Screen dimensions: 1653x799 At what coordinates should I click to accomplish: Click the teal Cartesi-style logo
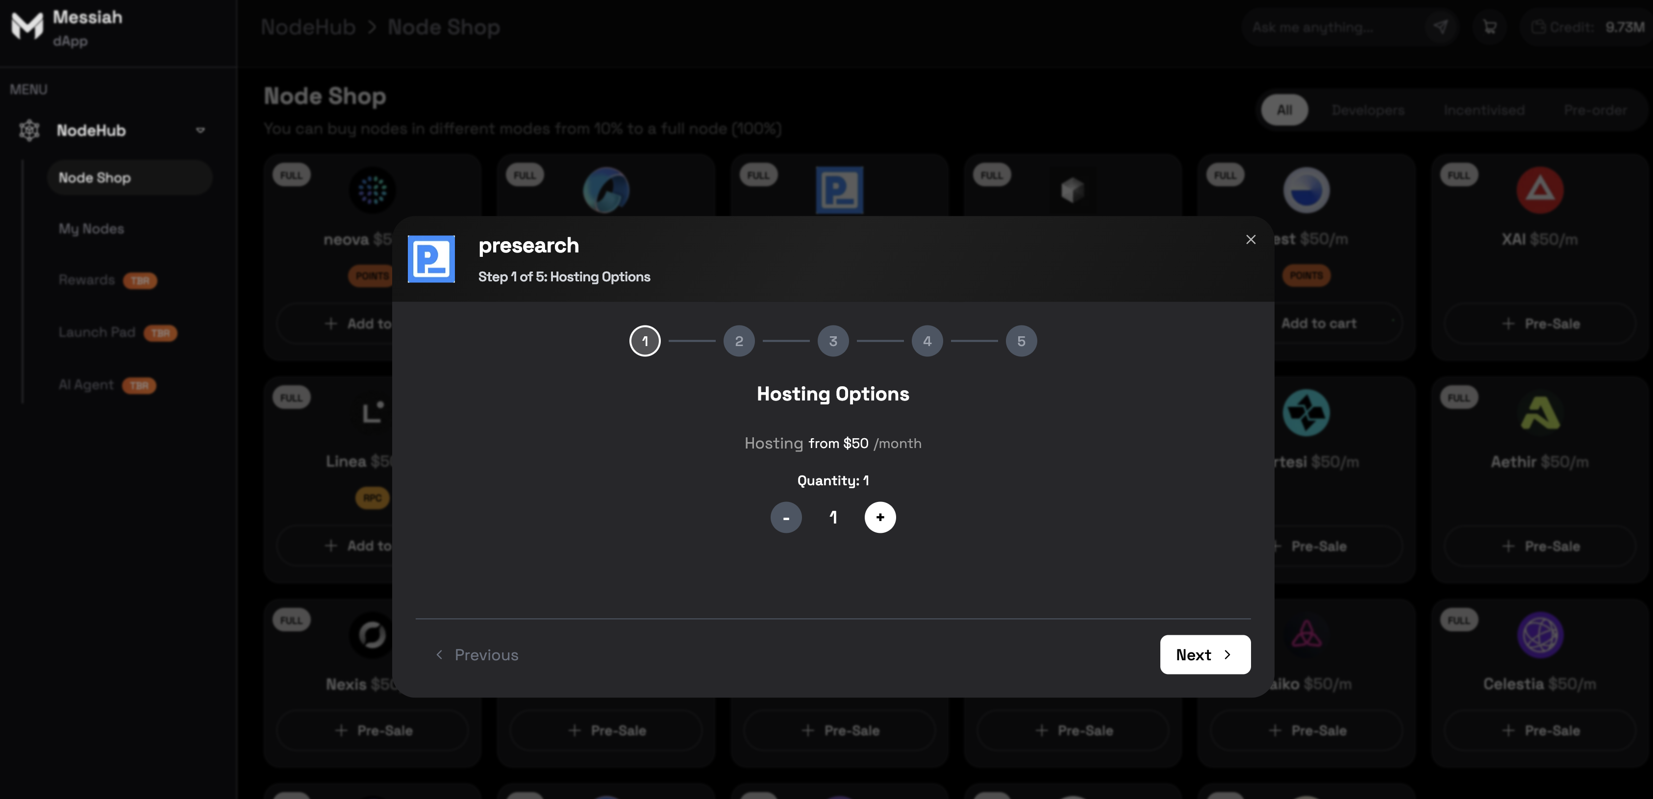pyautogui.click(x=1306, y=412)
